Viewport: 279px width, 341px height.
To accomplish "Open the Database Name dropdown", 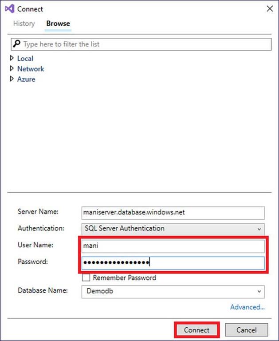I will pyautogui.click(x=173, y=291).
